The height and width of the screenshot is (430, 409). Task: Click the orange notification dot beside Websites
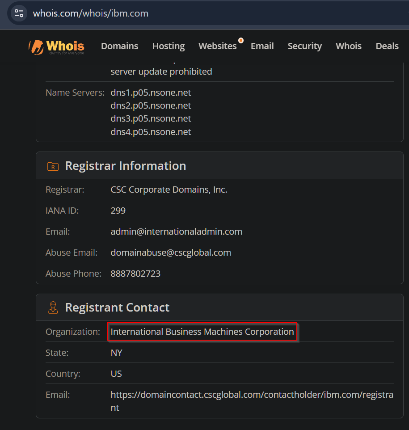(x=241, y=41)
